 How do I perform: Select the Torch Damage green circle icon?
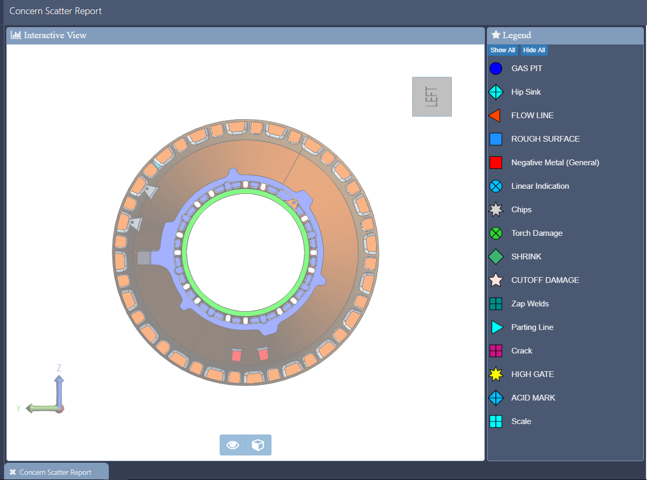click(495, 233)
